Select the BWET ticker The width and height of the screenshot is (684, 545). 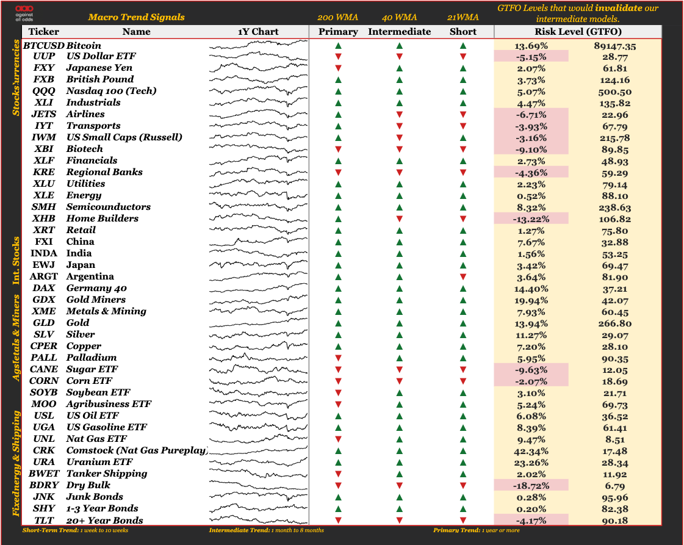pyautogui.click(x=43, y=474)
